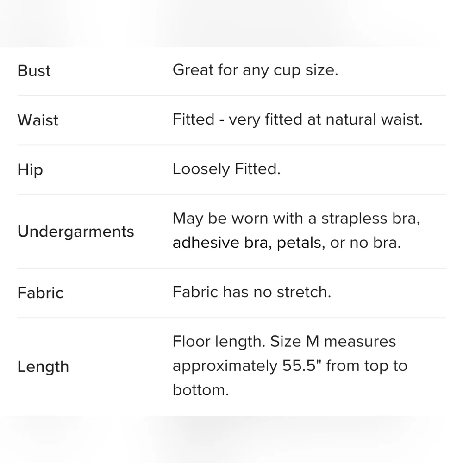Click 'Floor length. Size M measures' line
This screenshot has width=463, height=463.
[284, 342]
